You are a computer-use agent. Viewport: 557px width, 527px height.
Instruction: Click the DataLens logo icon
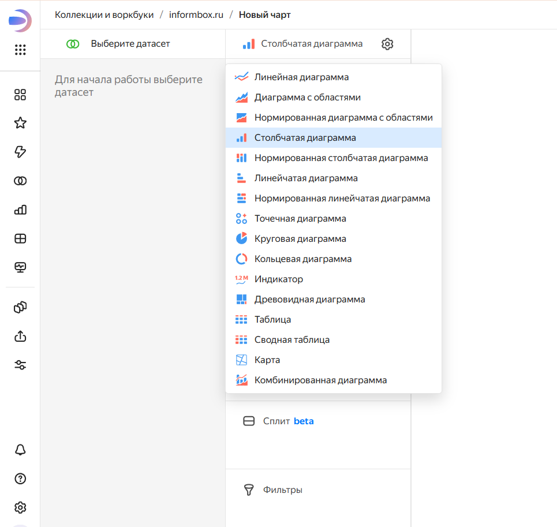(x=20, y=21)
